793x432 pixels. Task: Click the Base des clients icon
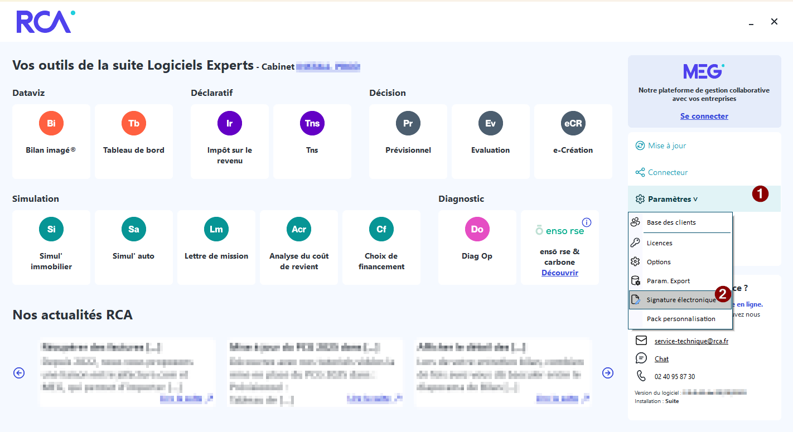click(635, 222)
